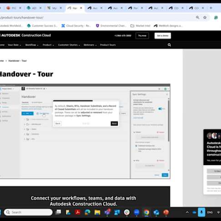Open Microsoft Teams from the taskbar
This screenshot has height=221, width=221.
tap(107, 212)
